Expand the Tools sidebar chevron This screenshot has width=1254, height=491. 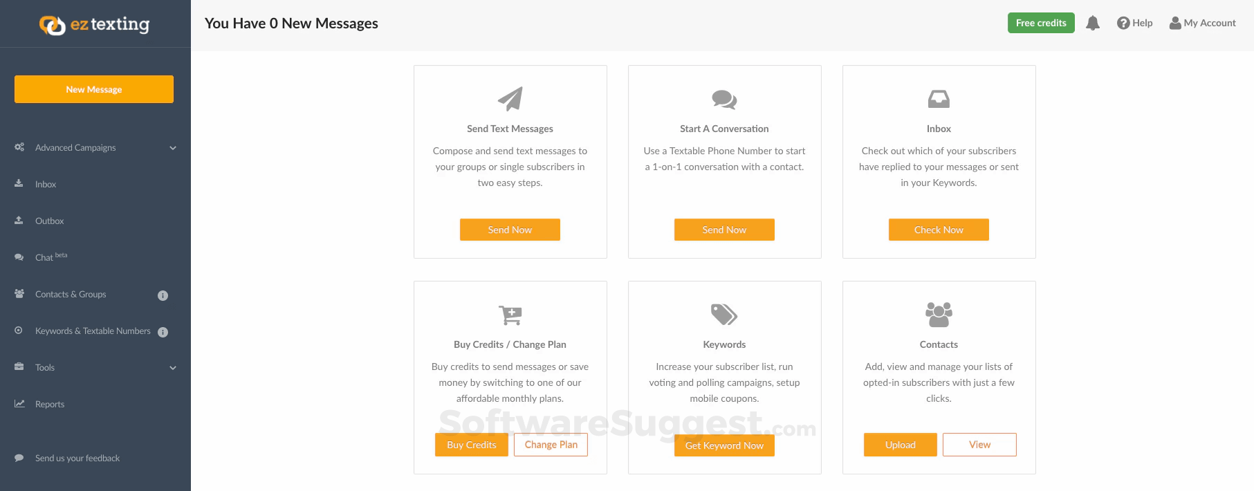click(x=173, y=368)
